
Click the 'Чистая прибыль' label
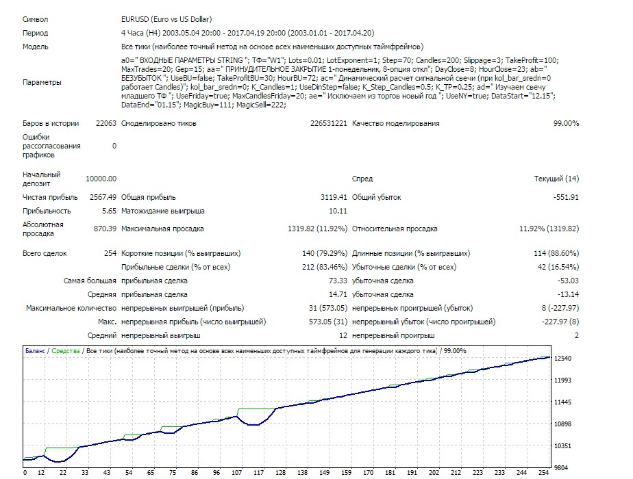[x=50, y=197]
